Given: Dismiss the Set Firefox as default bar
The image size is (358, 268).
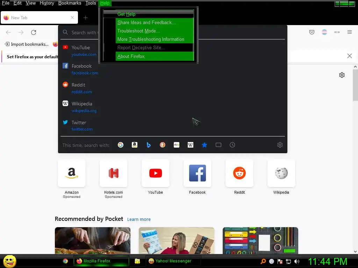Looking at the screenshot, I should click(x=349, y=56).
